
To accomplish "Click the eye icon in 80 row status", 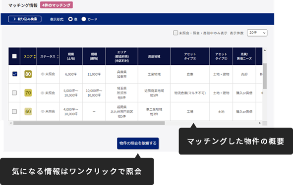I will click(43, 74).
